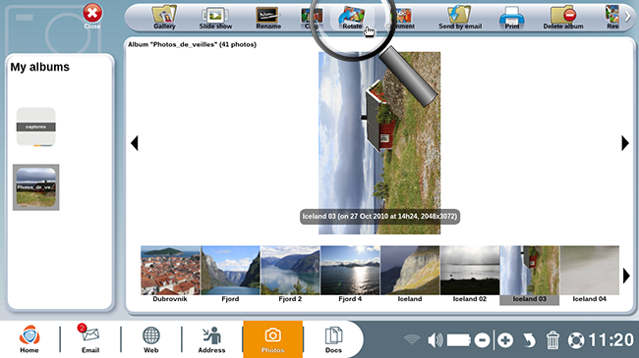Click the Delete album icon

coord(562,17)
